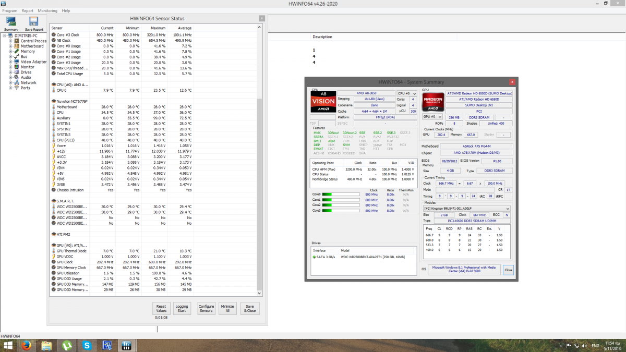626x352 pixels.
Task: Expand the Memory tree node
Action: coord(10,51)
